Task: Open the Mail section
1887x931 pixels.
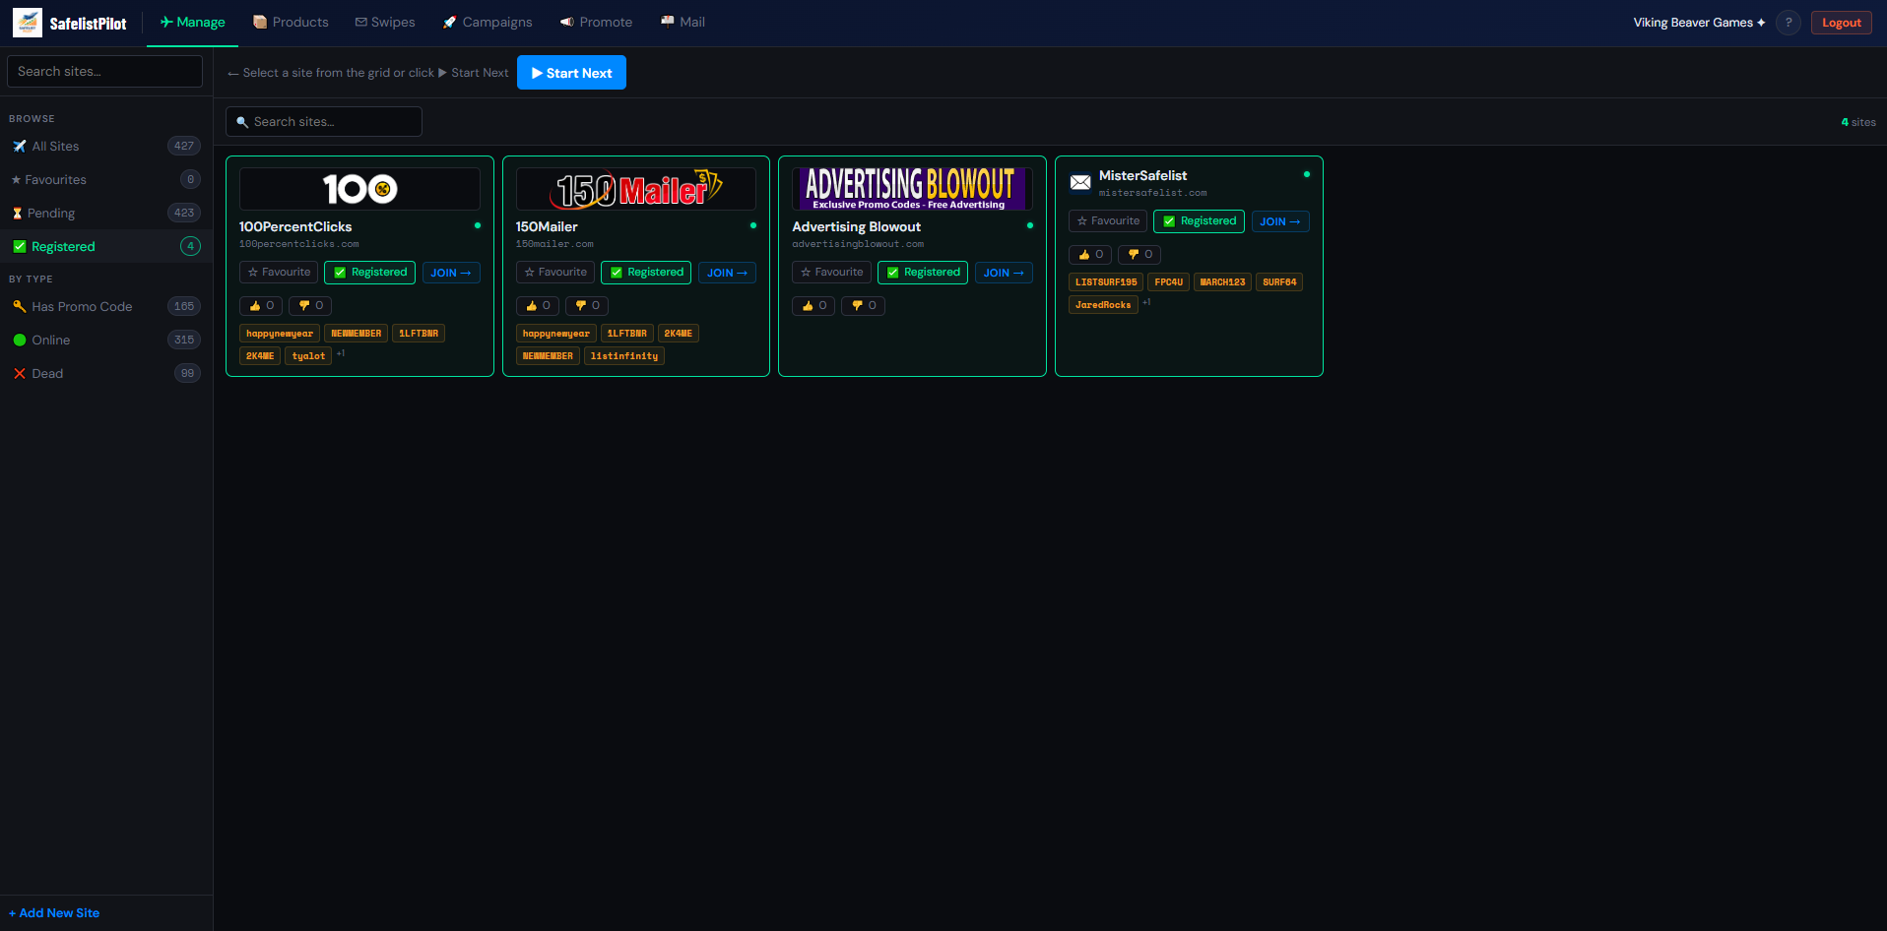Action: (x=682, y=21)
